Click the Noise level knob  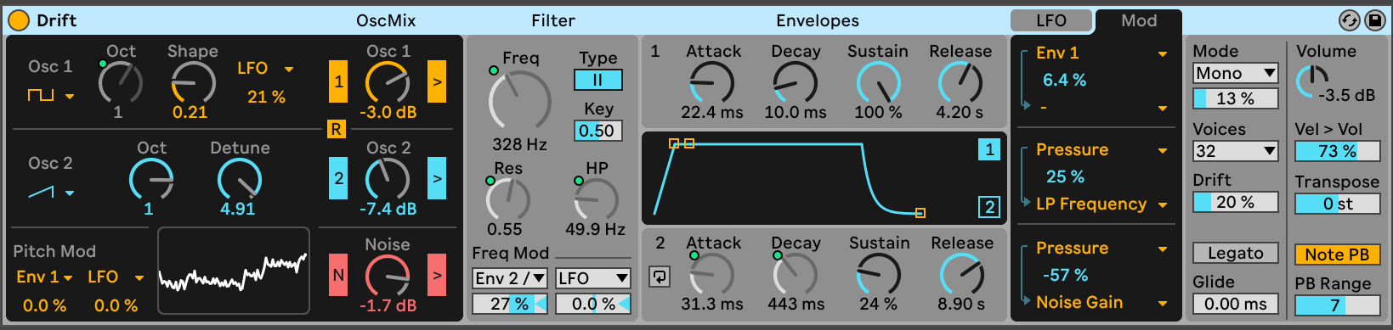387,276
